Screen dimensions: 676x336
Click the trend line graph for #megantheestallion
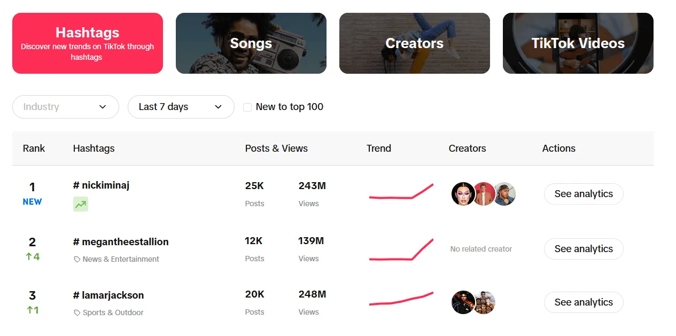(400, 249)
